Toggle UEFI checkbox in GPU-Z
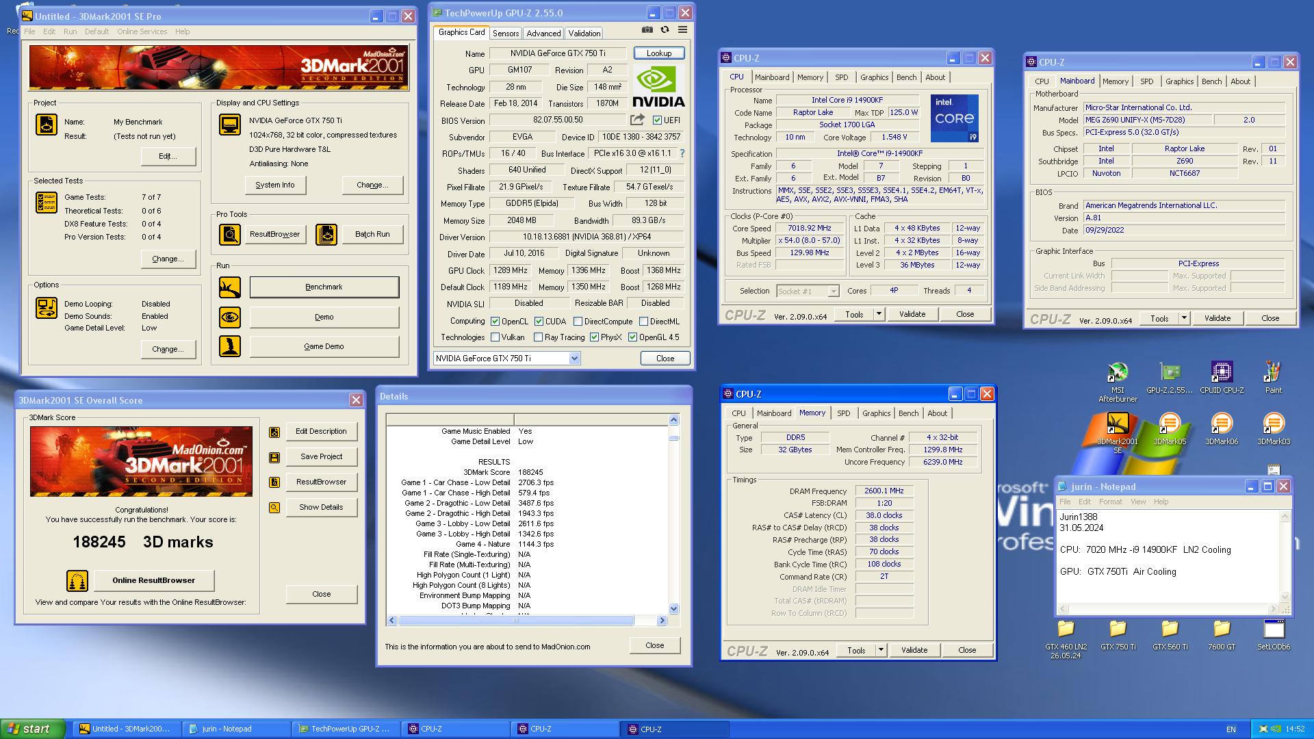1314x739 pixels. click(657, 120)
